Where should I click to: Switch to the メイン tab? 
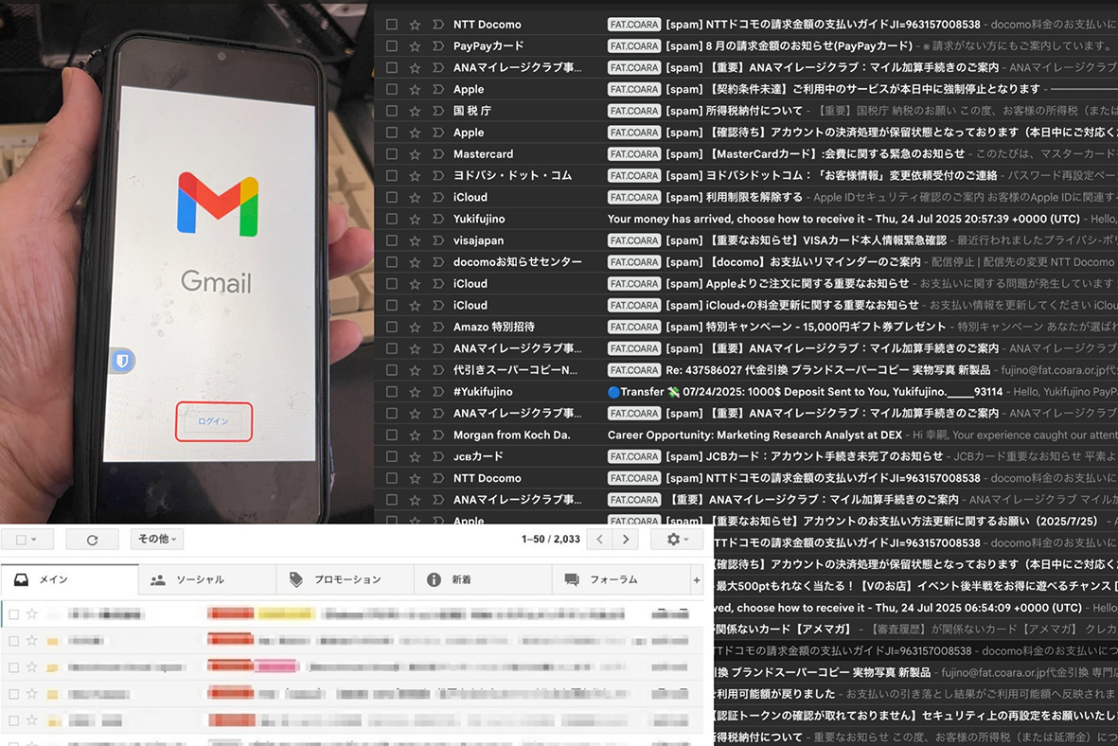[x=69, y=579]
